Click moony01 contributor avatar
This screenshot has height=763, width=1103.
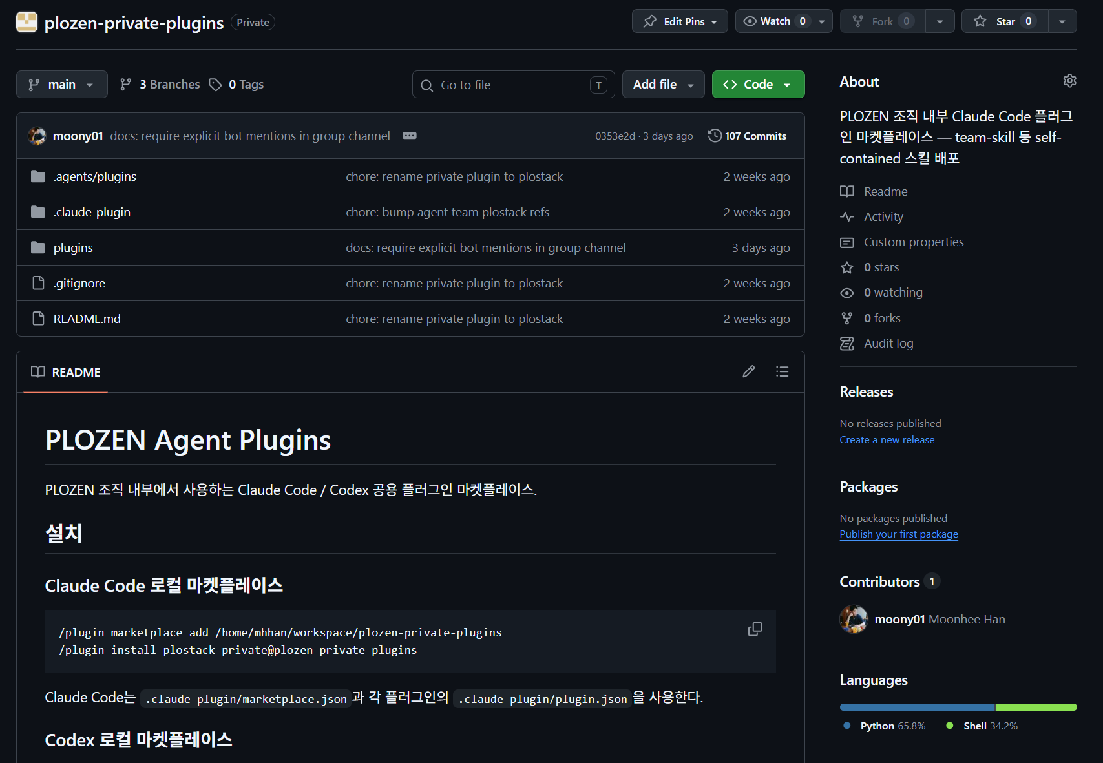click(854, 619)
